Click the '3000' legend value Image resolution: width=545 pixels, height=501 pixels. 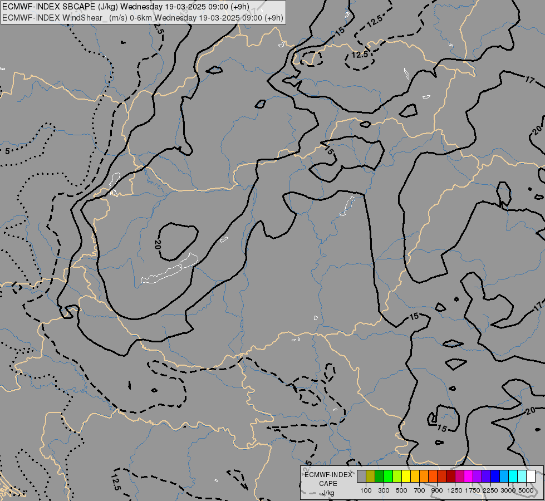coord(508,490)
